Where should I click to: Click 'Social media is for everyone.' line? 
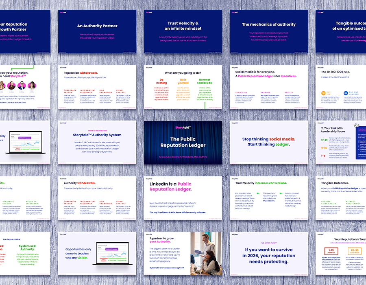click(255, 72)
